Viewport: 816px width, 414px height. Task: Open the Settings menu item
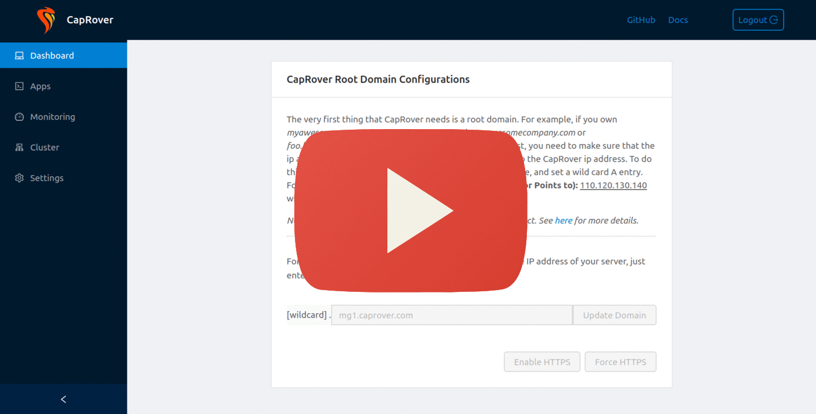47,178
